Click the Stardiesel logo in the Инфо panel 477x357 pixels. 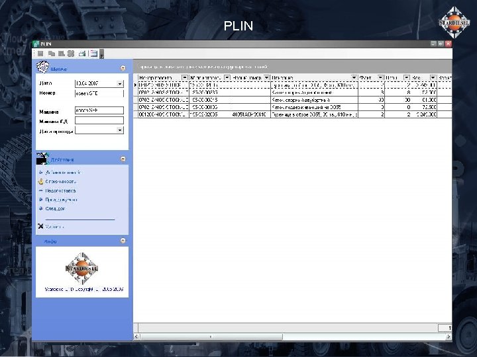pyautogui.click(x=82, y=268)
